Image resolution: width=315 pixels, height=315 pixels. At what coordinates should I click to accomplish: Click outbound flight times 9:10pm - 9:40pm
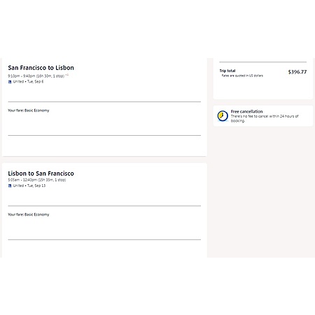tap(22, 76)
